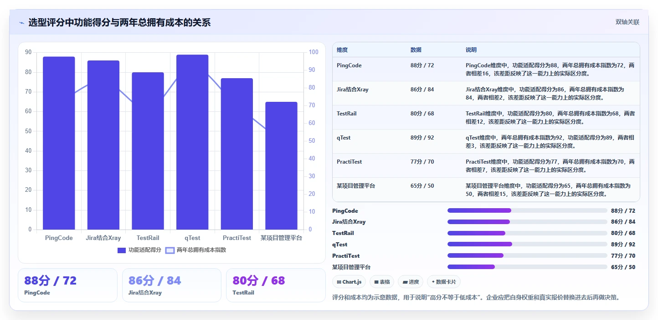Click the PractiTest progress bar
The image size is (658, 320).
(x=527, y=255)
